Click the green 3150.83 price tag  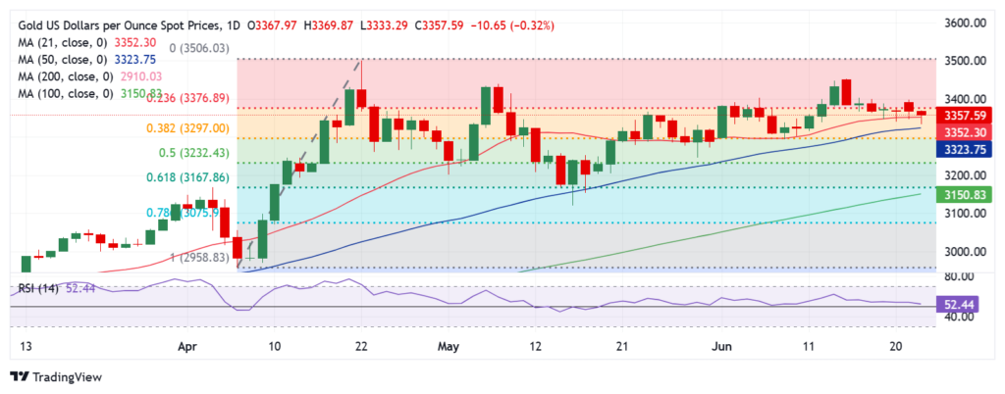tap(965, 196)
